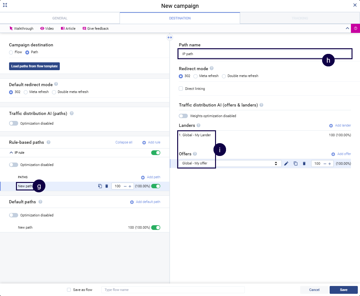Collapse the walkthrough help bar chevron

pos(347,28)
